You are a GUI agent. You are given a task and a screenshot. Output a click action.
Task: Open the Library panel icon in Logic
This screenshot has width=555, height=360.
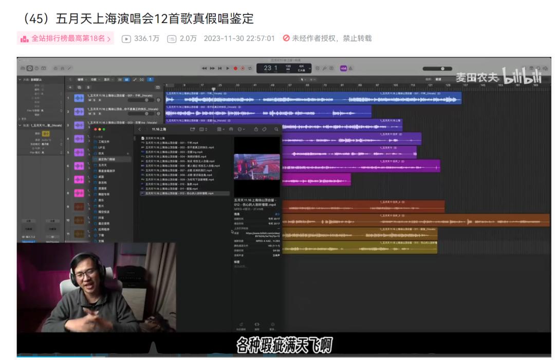click(23, 68)
